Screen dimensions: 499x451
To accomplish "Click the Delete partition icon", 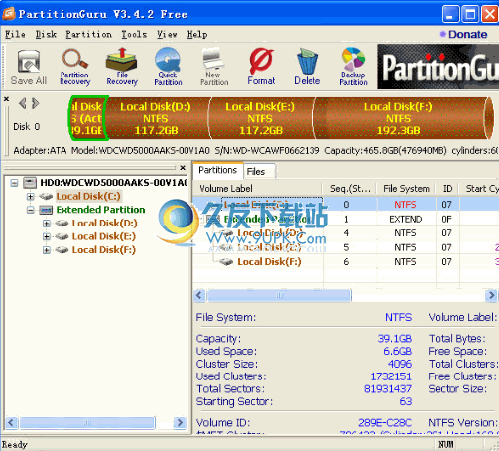I will point(308,68).
